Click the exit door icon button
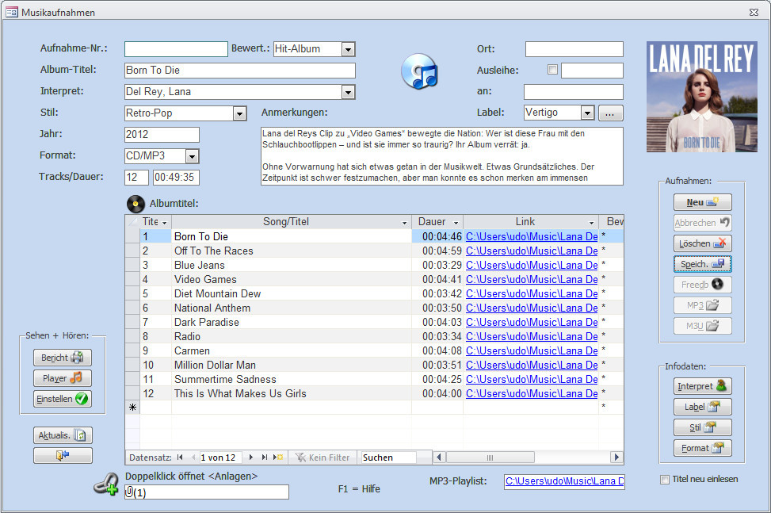This screenshot has height=513, width=771. 63,456
